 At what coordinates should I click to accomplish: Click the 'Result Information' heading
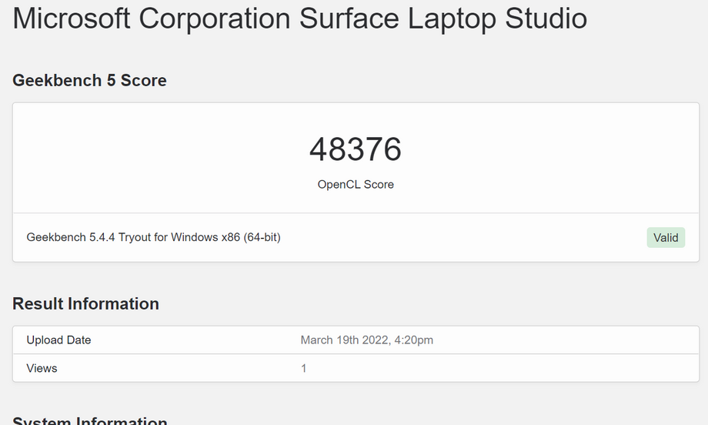pyautogui.click(x=85, y=303)
